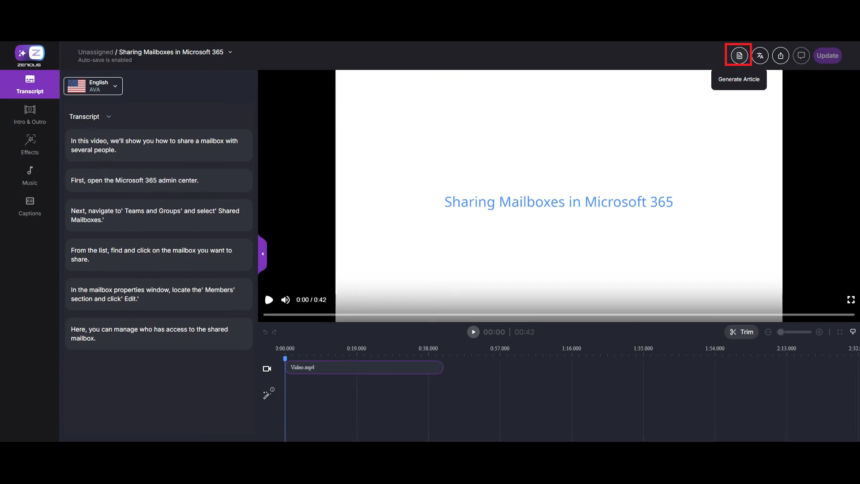Image resolution: width=860 pixels, height=484 pixels.
Task: Open the English AVA voice dropdown
Action: point(93,86)
